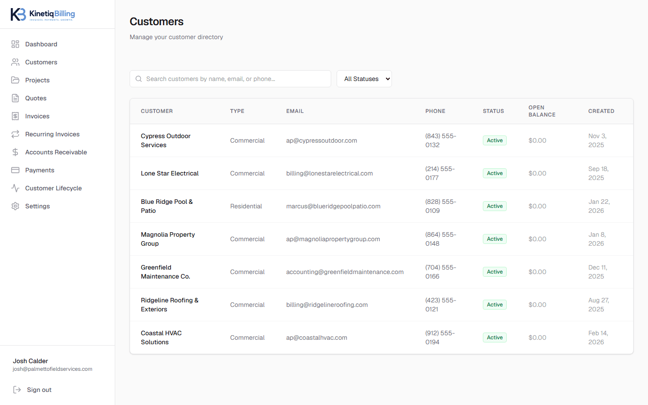Image resolution: width=648 pixels, height=405 pixels.
Task: Click ap@magnoliapropertygroup.com email
Action: (x=333, y=239)
